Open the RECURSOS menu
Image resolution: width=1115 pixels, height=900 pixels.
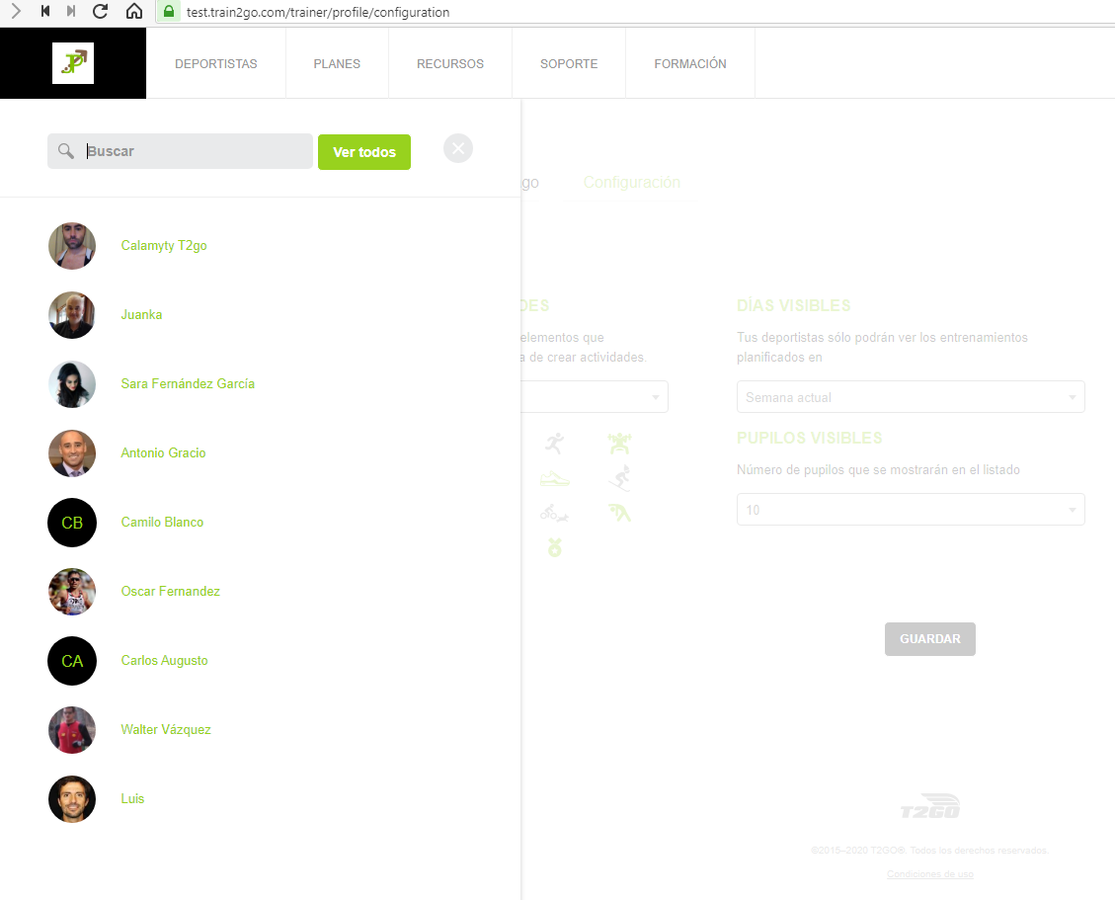[449, 63]
